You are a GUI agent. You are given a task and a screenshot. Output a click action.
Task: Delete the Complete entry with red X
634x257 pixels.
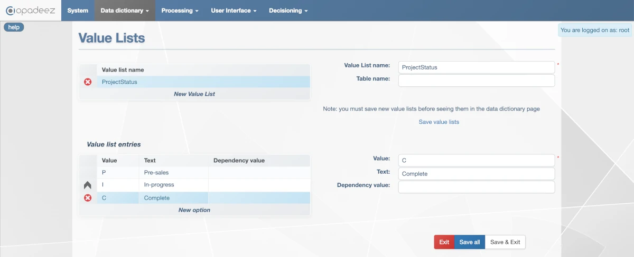click(88, 198)
